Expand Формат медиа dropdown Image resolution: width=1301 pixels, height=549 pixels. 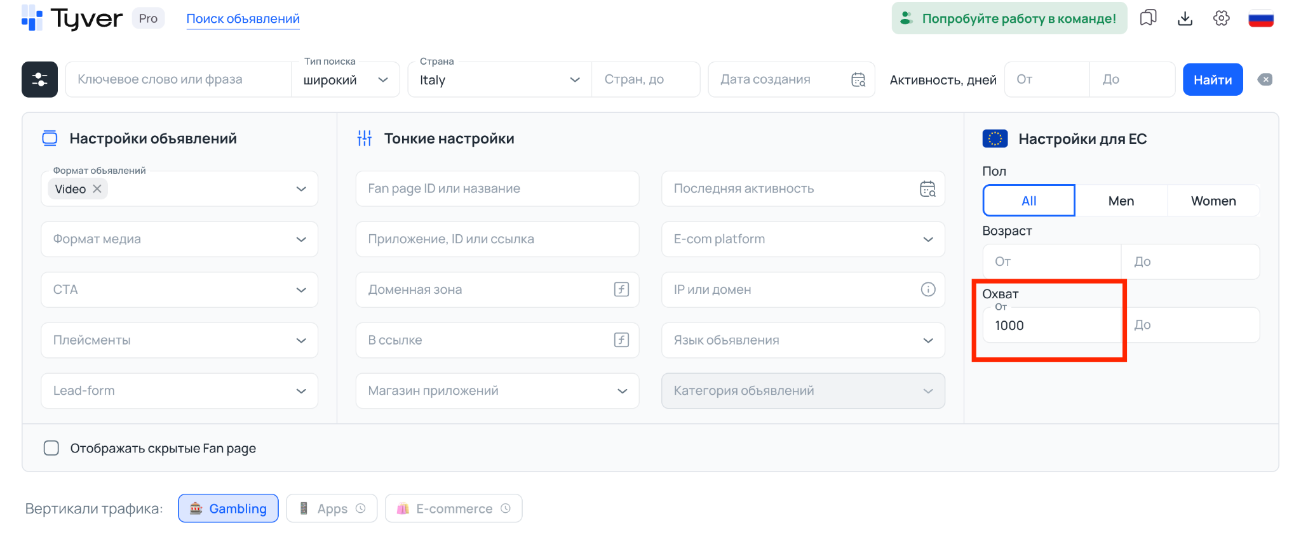click(179, 239)
